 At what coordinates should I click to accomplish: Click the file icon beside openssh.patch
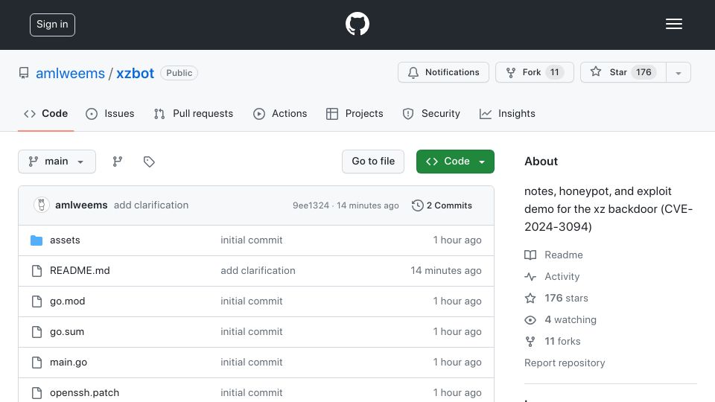click(x=36, y=393)
